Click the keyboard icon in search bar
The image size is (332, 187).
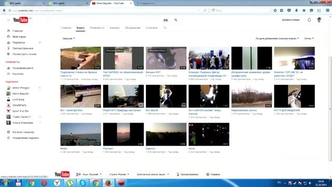tap(165, 20)
